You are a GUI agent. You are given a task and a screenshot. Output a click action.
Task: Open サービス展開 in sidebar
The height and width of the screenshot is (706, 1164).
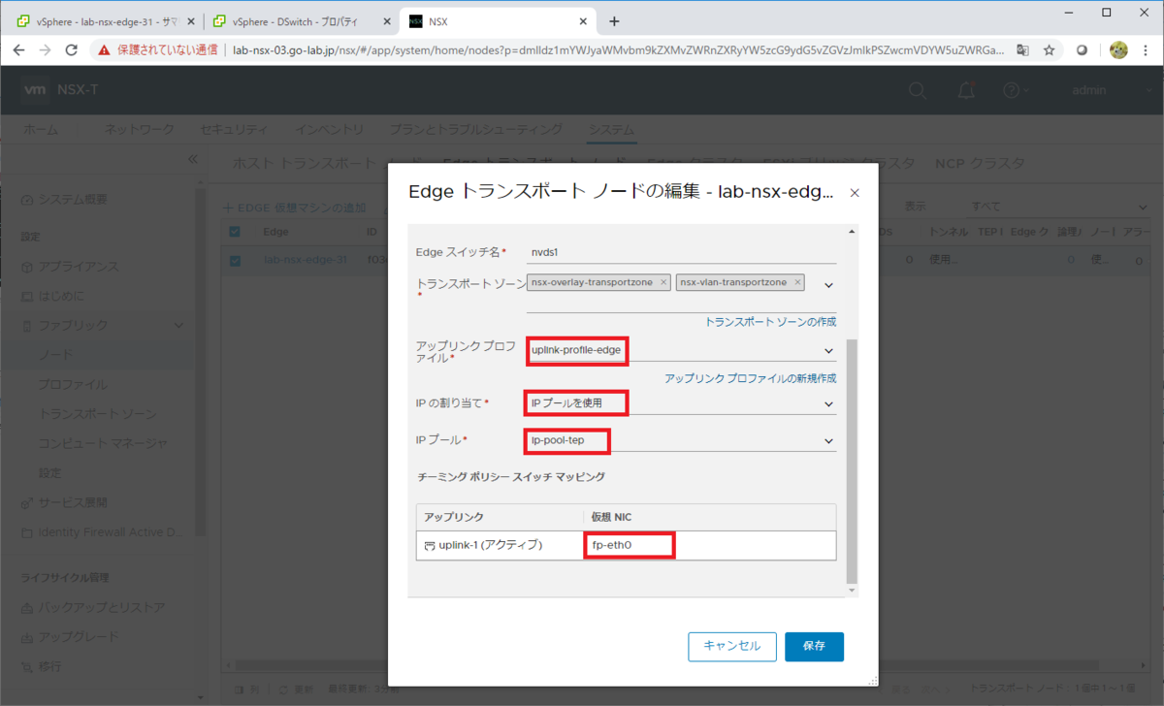coord(73,502)
